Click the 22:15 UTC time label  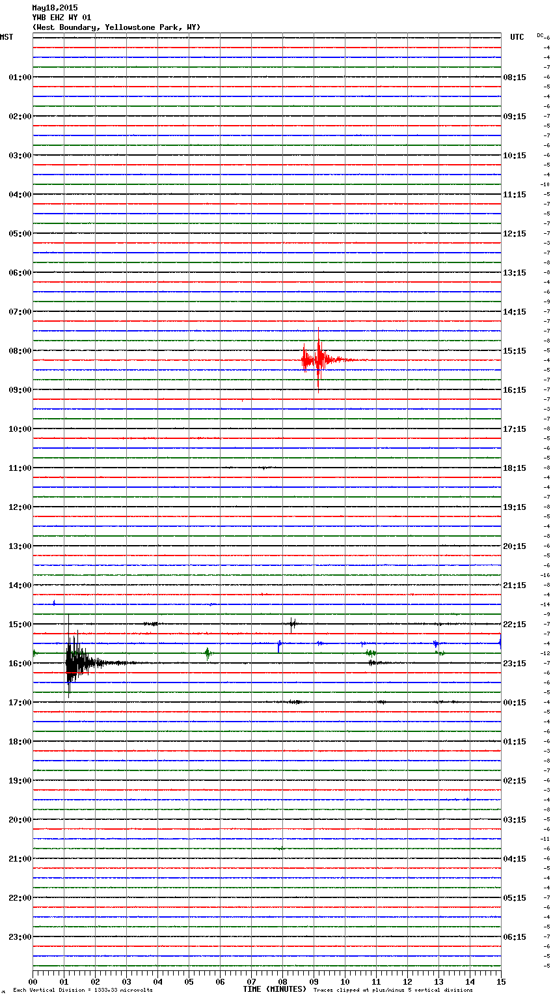click(515, 625)
